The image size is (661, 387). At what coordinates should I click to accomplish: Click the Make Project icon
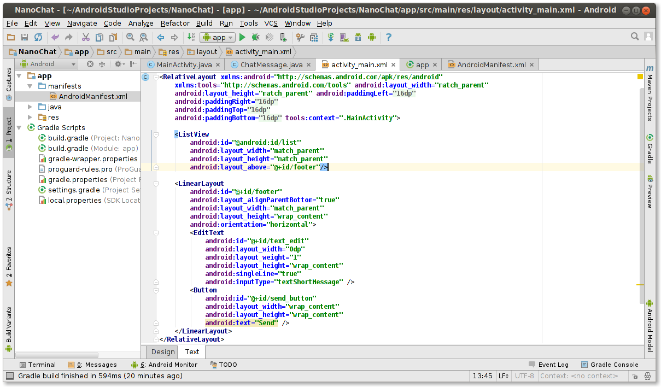(191, 37)
